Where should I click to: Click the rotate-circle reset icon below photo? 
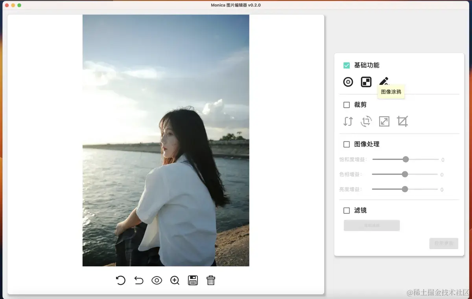coord(121,280)
